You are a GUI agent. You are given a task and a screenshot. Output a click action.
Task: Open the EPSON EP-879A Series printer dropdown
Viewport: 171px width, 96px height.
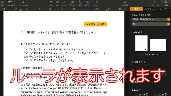tap(151, 19)
